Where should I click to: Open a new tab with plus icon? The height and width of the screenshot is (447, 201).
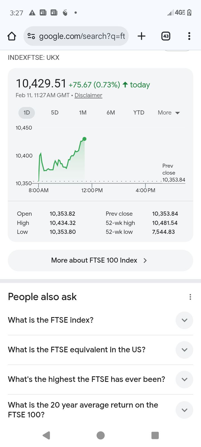coord(142,36)
